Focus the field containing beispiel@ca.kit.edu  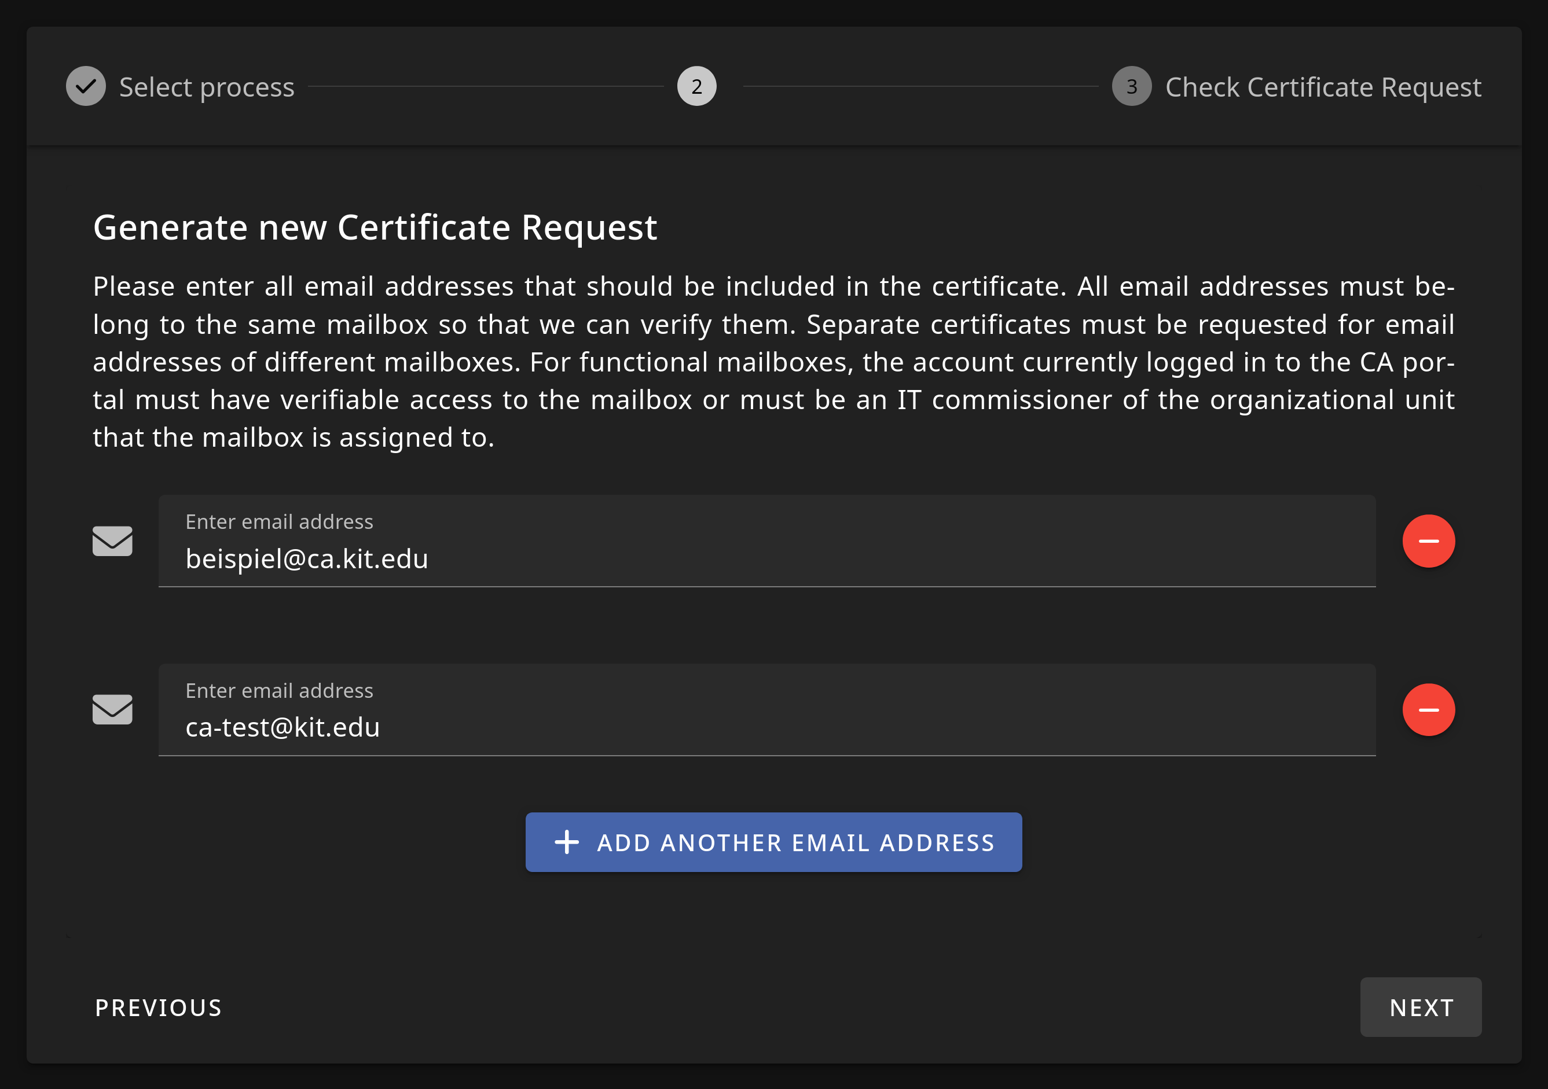(x=766, y=558)
